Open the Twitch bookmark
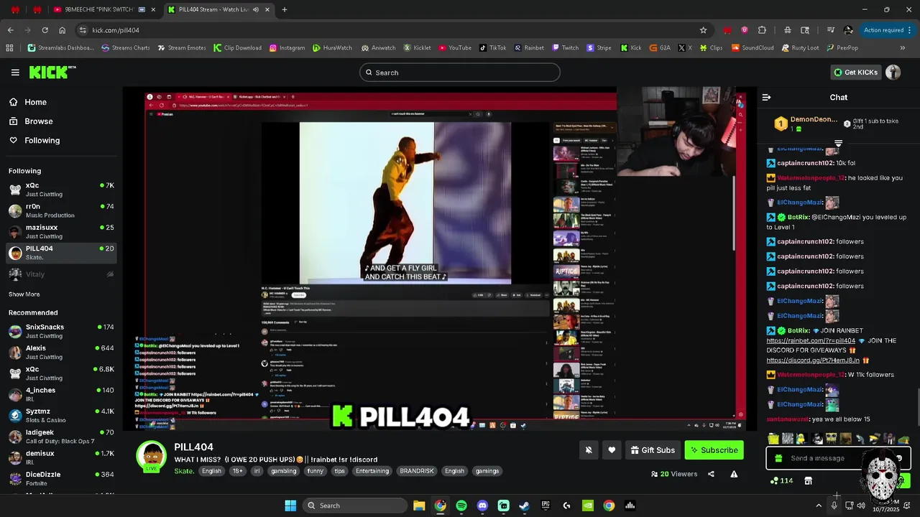This screenshot has height=517, width=920. (x=565, y=47)
